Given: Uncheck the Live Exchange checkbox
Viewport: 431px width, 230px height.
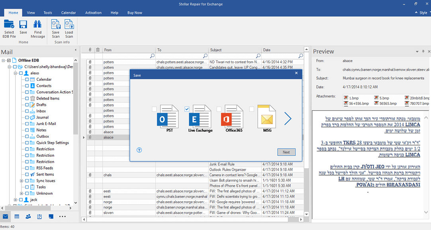Looking at the screenshot, I should [x=187, y=109].
